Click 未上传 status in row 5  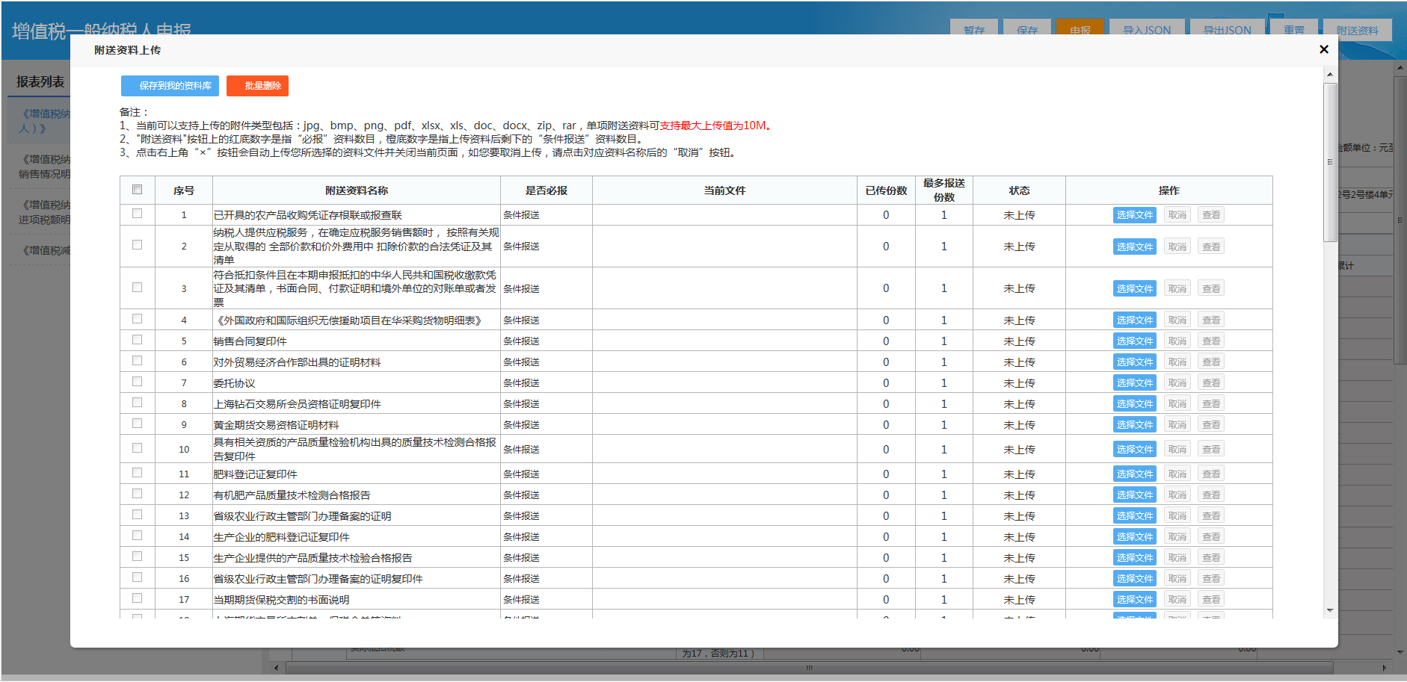(1019, 341)
